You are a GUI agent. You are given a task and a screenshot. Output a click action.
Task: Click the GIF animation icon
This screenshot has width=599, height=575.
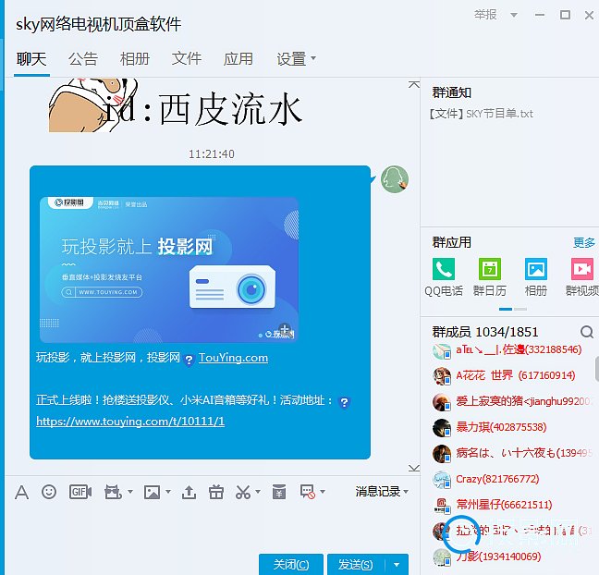pos(80,492)
